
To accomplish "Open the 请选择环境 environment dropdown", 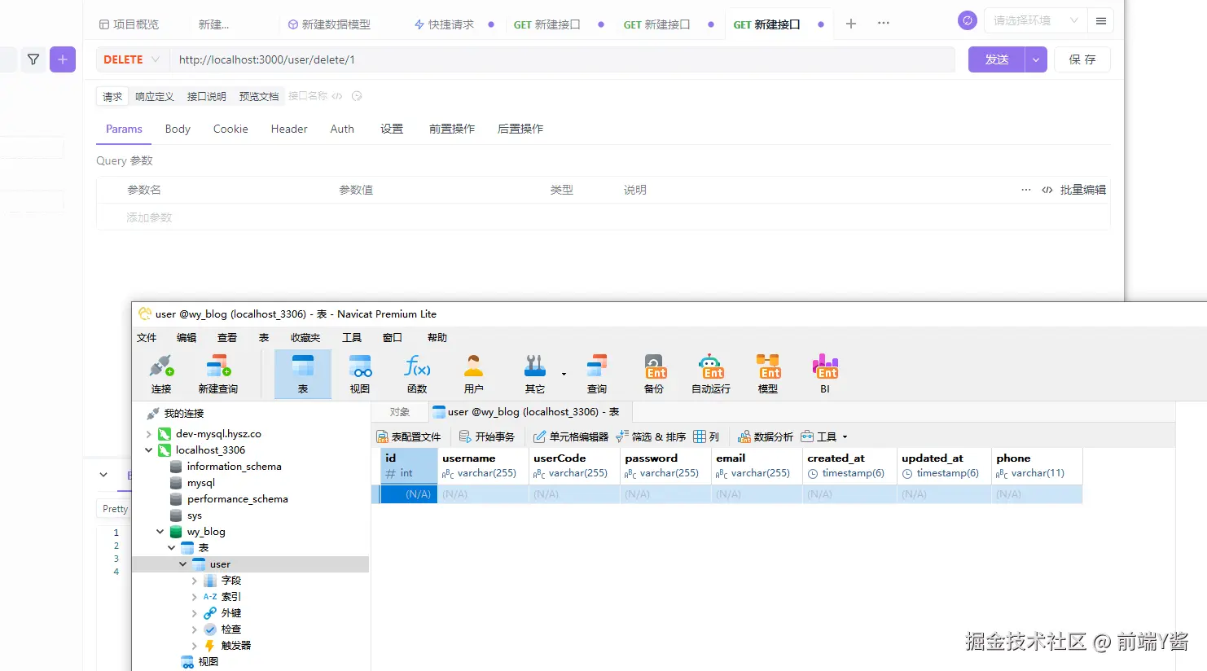I will point(1035,20).
